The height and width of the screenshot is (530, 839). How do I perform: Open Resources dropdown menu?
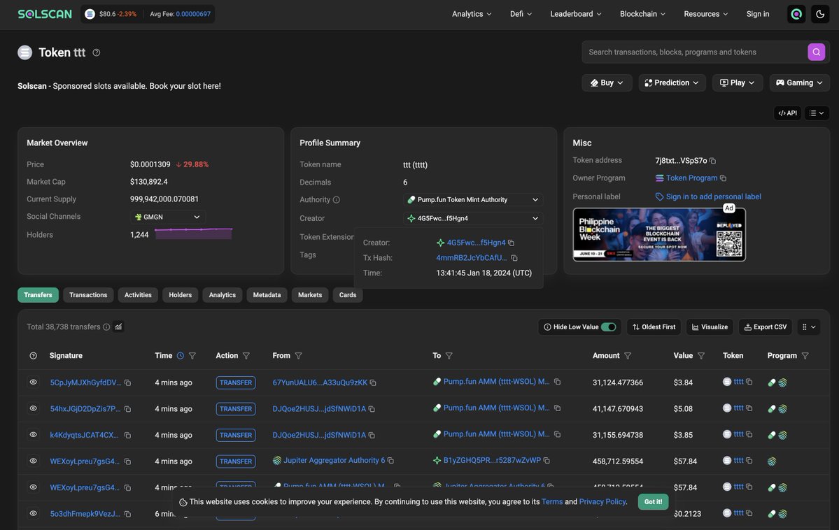(706, 14)
